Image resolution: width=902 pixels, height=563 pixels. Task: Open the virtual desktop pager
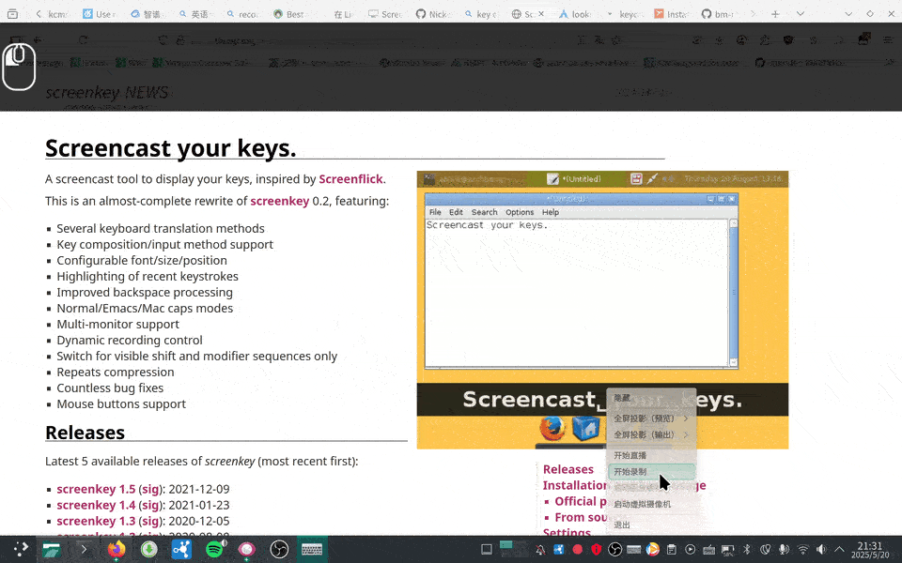(x=513, y=549)
